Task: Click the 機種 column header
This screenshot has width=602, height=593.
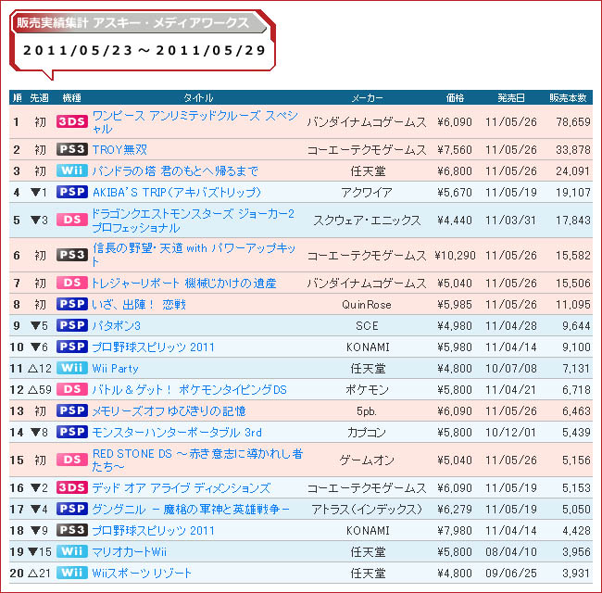Action: click(x=72, y=98)
